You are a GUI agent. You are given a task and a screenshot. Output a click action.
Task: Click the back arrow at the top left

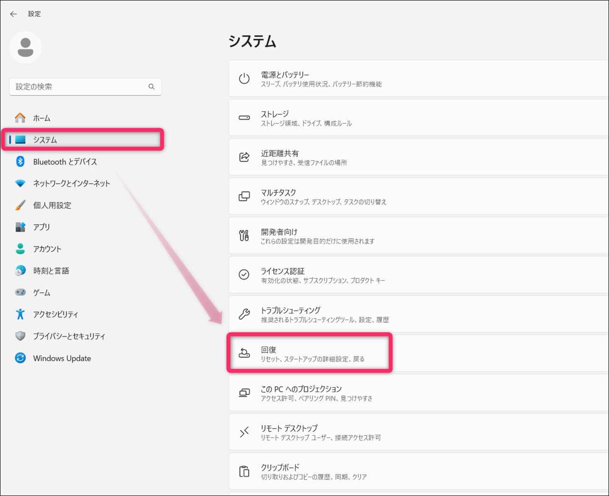pyautogui.click(x=13, y=14)
